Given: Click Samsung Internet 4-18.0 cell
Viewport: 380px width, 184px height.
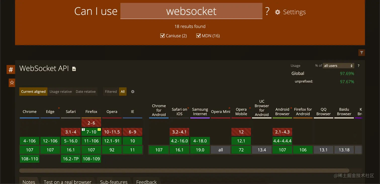Looking at the screenshot, I should (x=200, y=141).
